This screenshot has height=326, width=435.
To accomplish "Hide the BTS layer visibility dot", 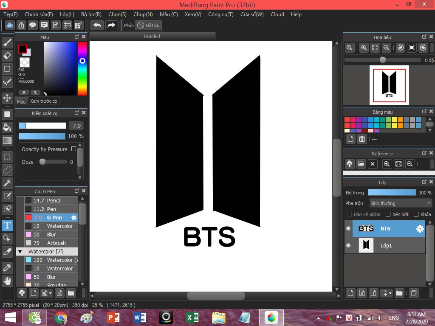I will point(348,228).
